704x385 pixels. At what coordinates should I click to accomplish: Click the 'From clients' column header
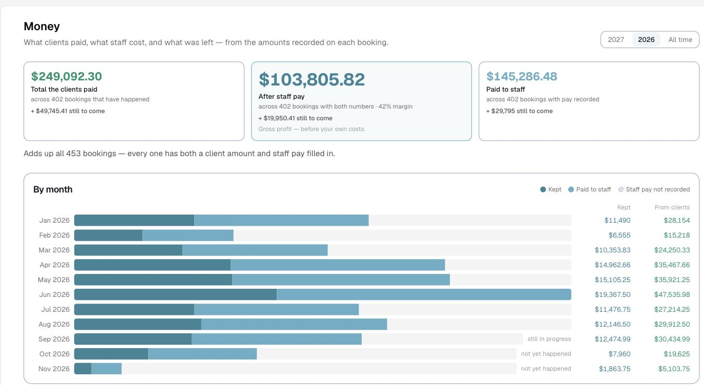pyautogui.click(x=672, y=207)
